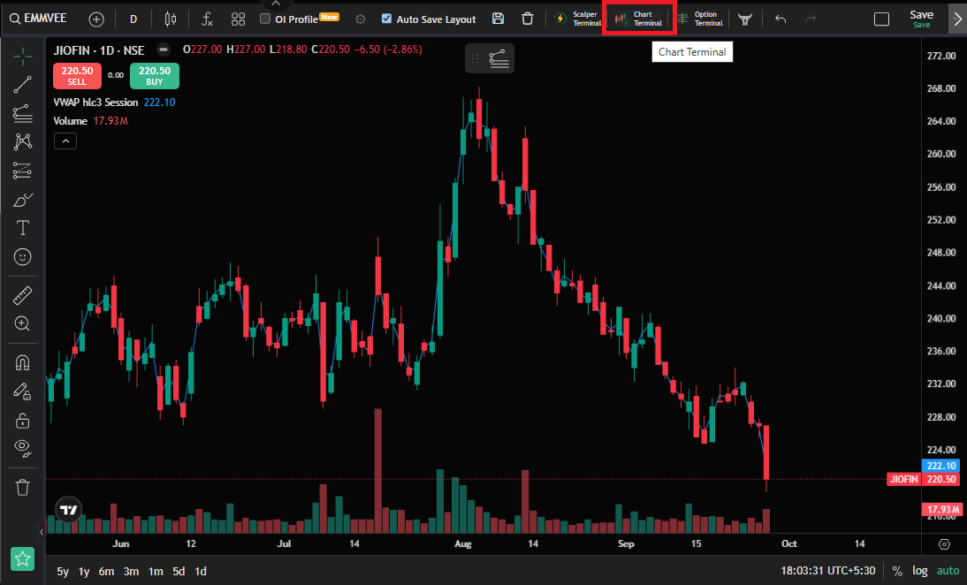Open the Option Terminal

[x=700, y=19]
